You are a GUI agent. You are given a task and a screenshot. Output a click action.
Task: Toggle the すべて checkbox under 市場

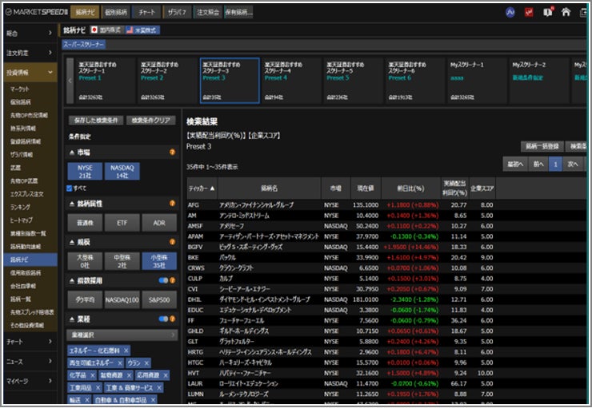pyautogui.click(x=70, y=188)
